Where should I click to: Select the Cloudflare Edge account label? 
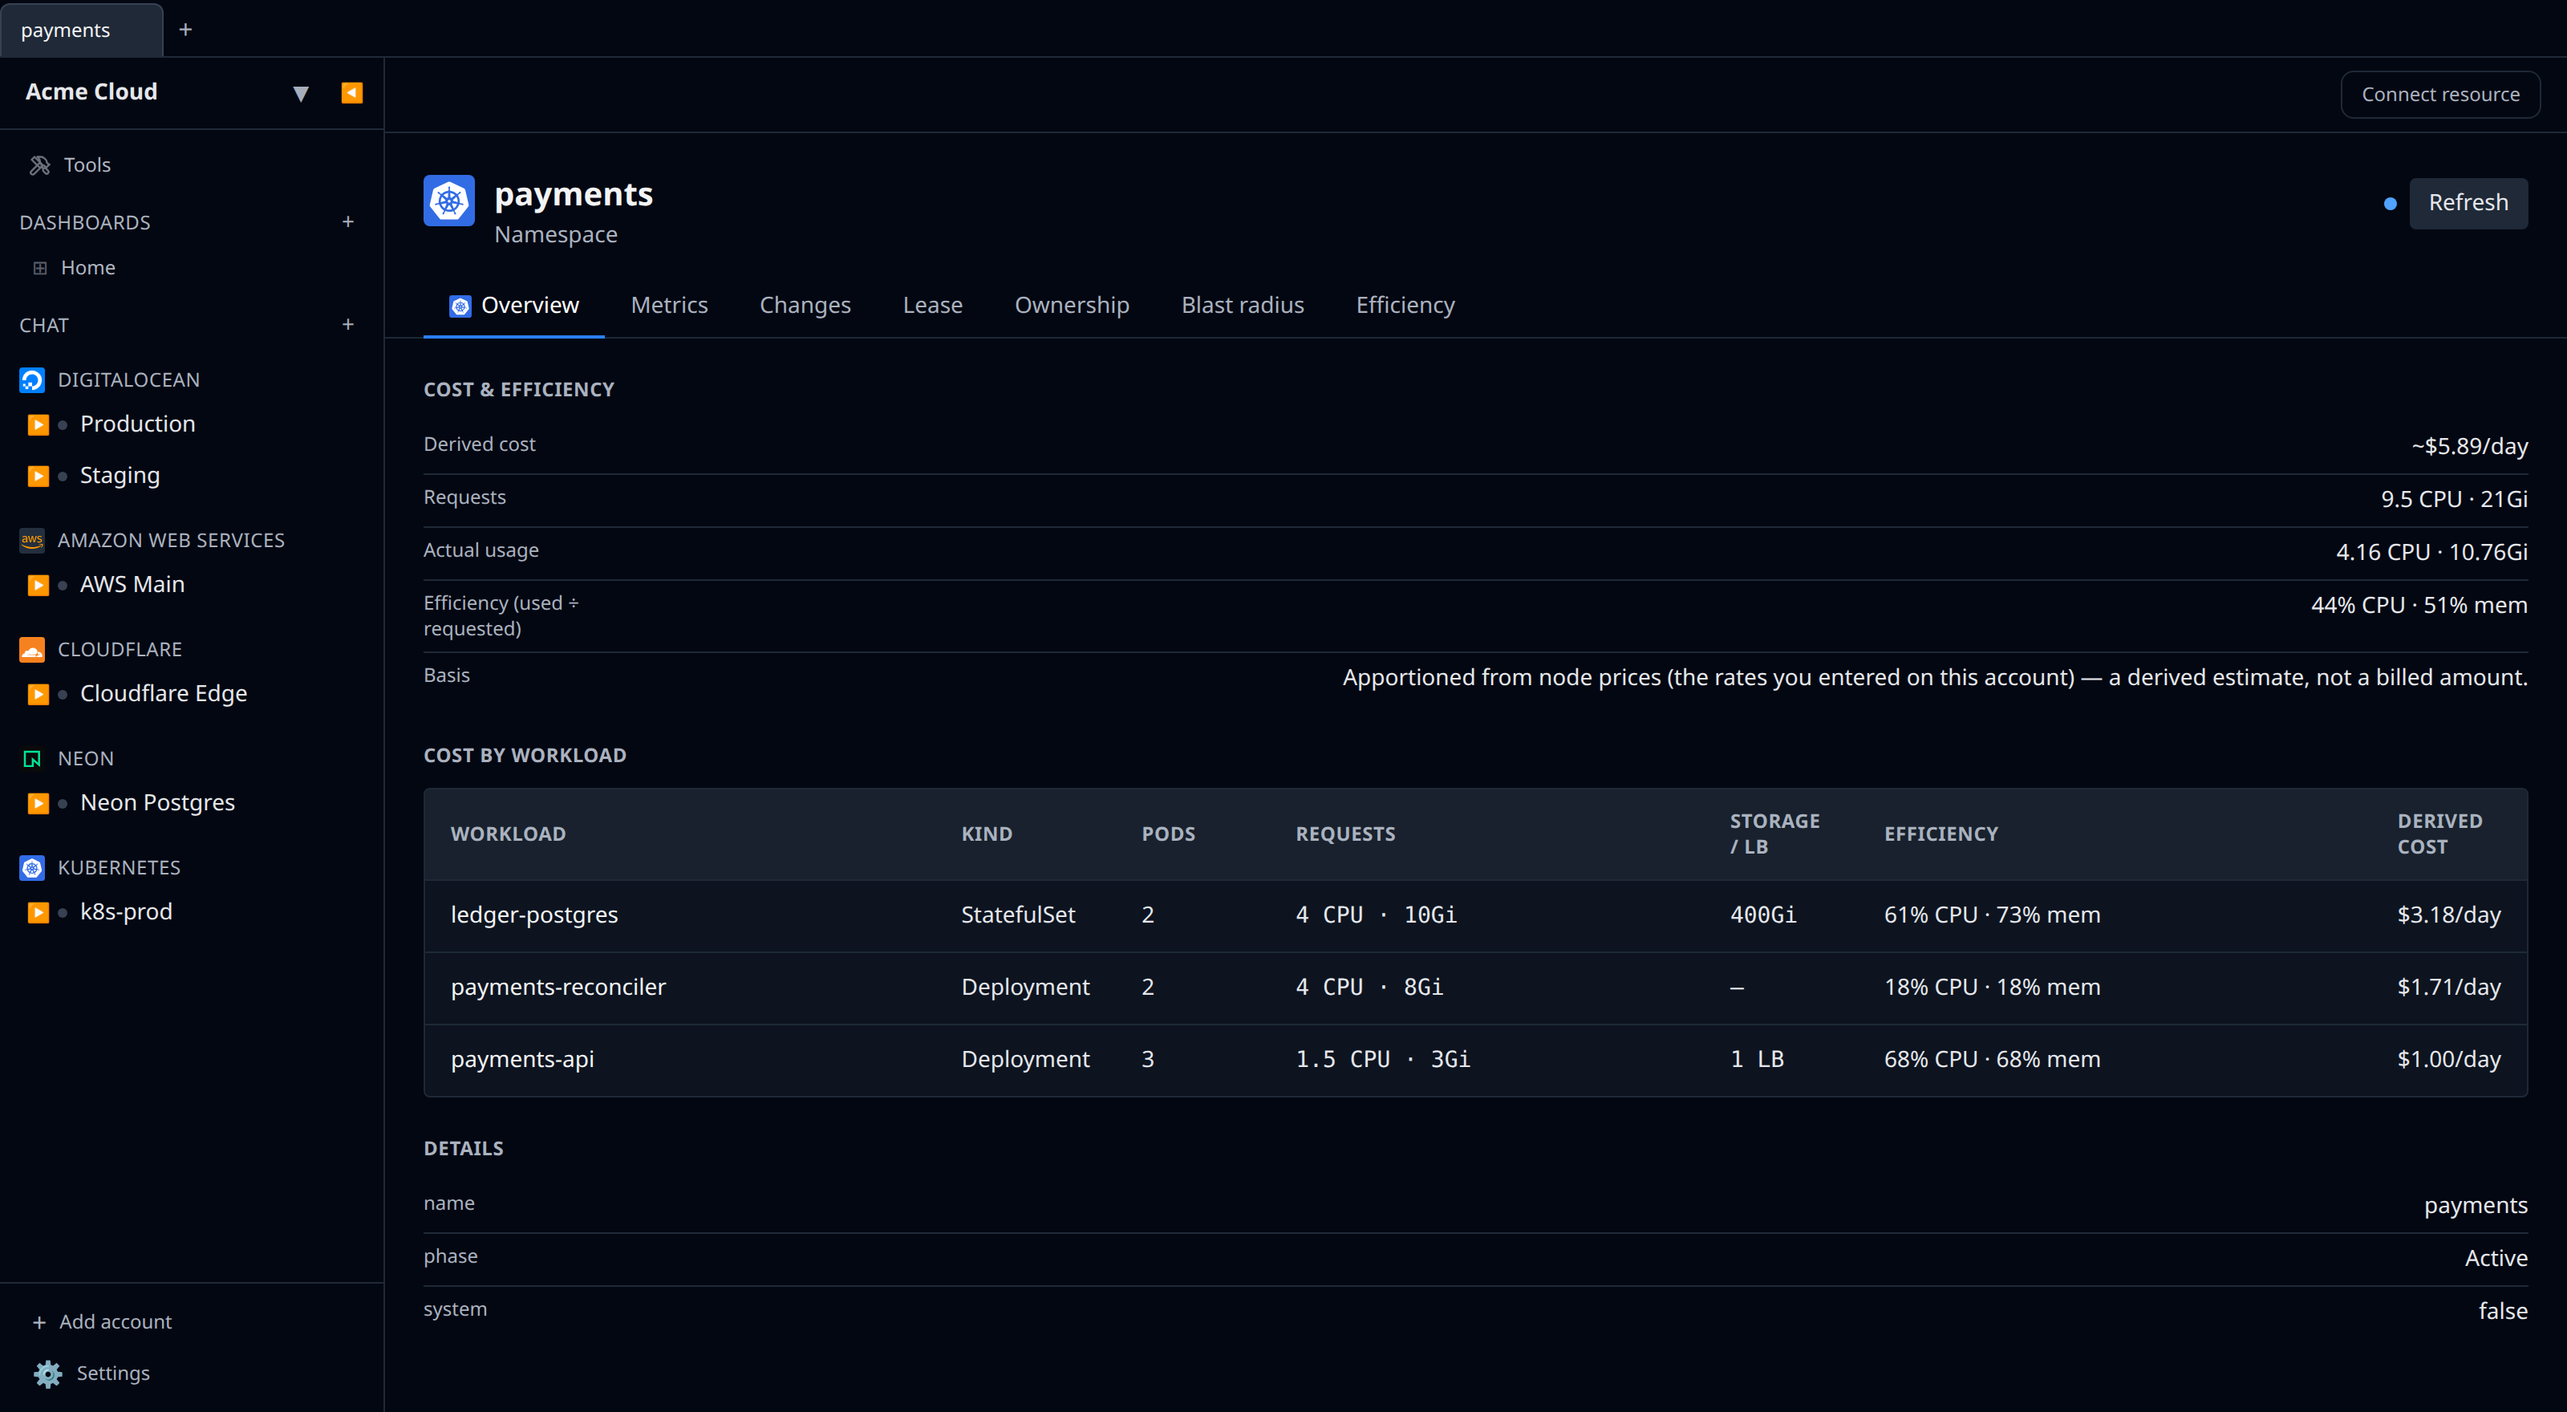pos(164,693)
